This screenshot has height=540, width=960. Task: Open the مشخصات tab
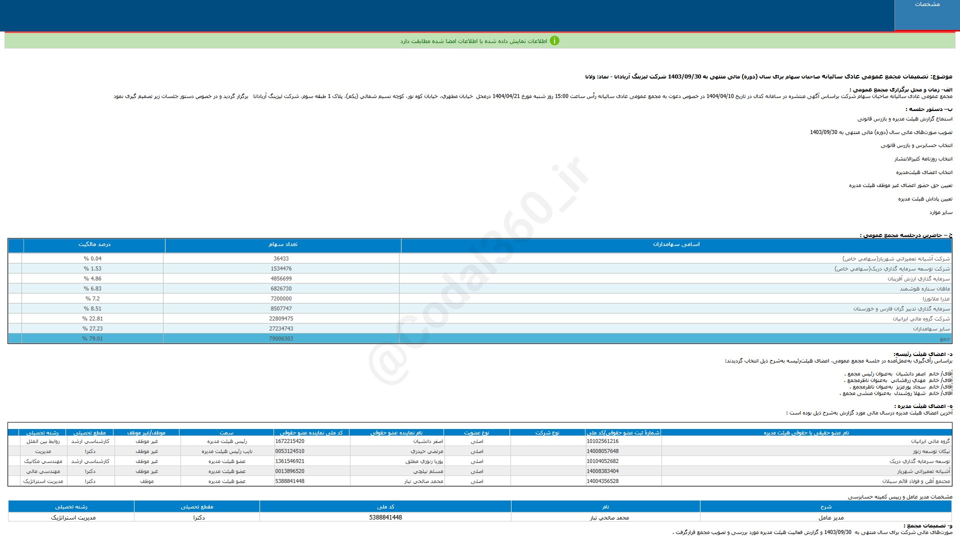[x=927, y=15]
